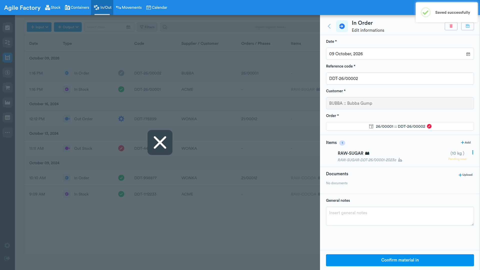The image size is (480, 270).
Task: Click the green check of DDT-998877 row
Action: [121, 178]
